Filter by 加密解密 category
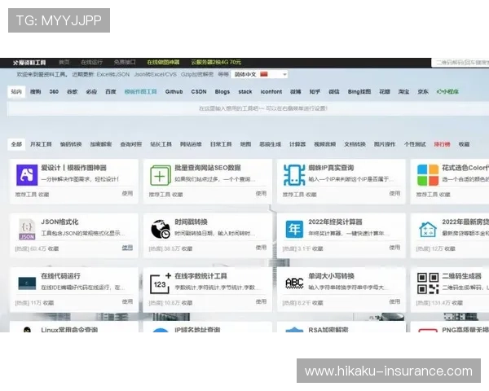The width and height of the screenshot is (489, 391). (101, 144)
